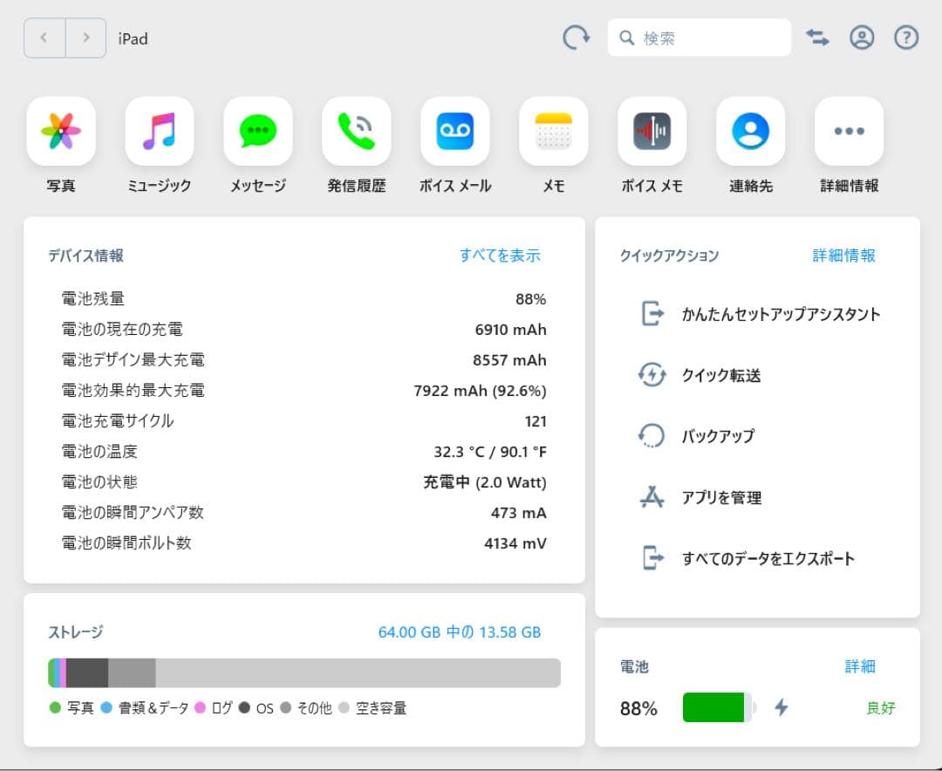Open the ミュージック (Music) section
Image resolution: width=942 pixels, height=771 pixels.
click(160, 131)
